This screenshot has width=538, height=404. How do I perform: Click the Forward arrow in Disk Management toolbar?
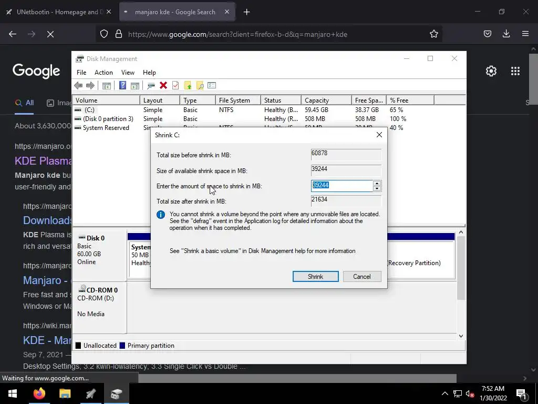(90, 86)
